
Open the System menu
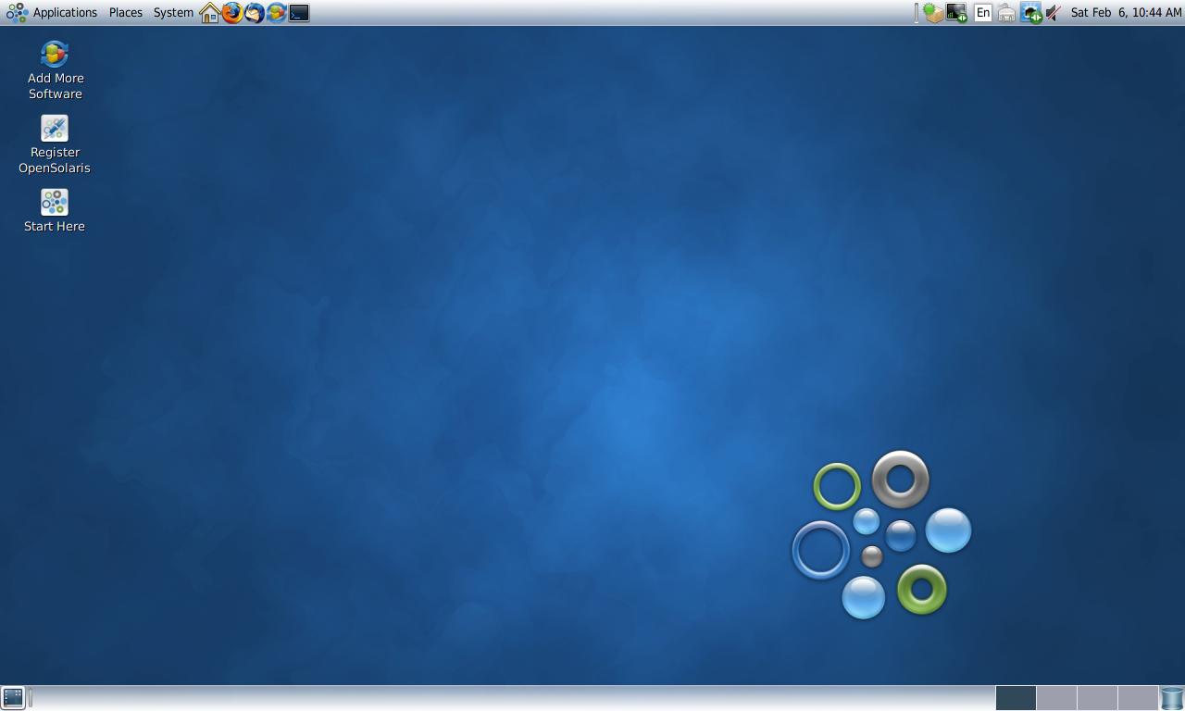tap(173, 13)
